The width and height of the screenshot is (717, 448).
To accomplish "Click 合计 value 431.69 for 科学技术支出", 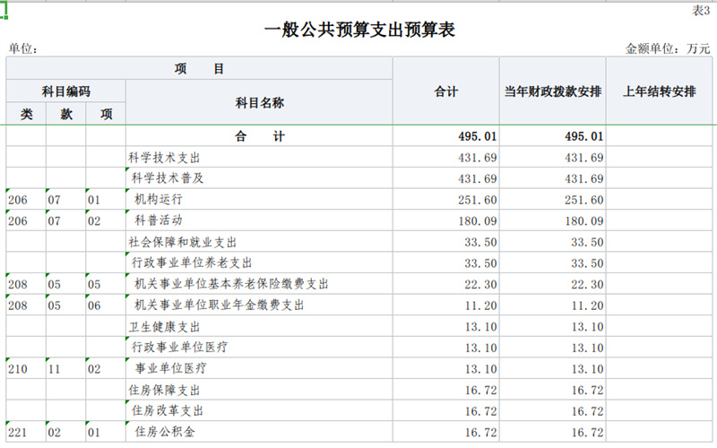I will [478, 158].
